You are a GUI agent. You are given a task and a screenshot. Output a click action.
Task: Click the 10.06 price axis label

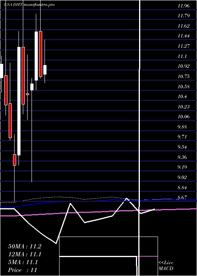184,117
